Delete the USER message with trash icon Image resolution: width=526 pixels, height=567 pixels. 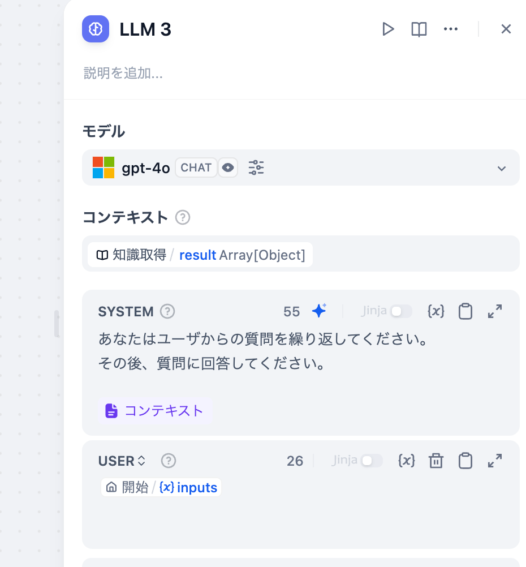[436, 461]
